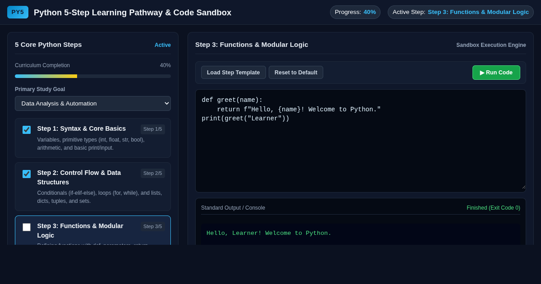
Task: Click the Curriculum Completion progress bar
Action: click(x=93, y=76)
